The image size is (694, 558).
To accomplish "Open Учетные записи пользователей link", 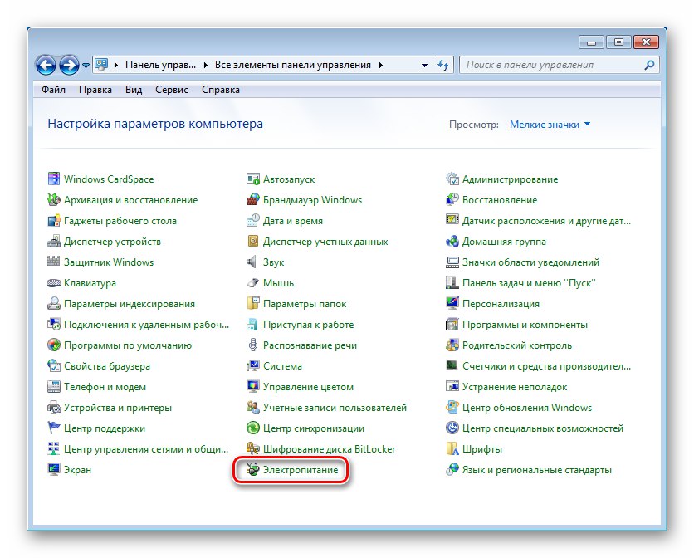I will pos(335,408).
